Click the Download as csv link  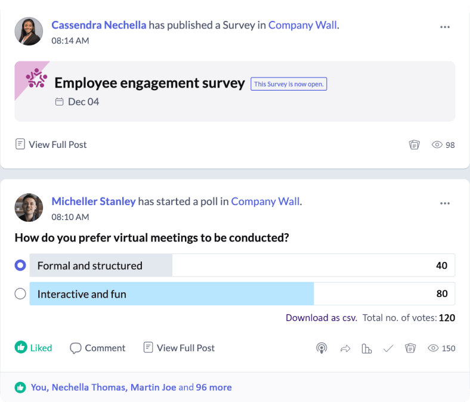pyautogui.click(x=321, y=318)
